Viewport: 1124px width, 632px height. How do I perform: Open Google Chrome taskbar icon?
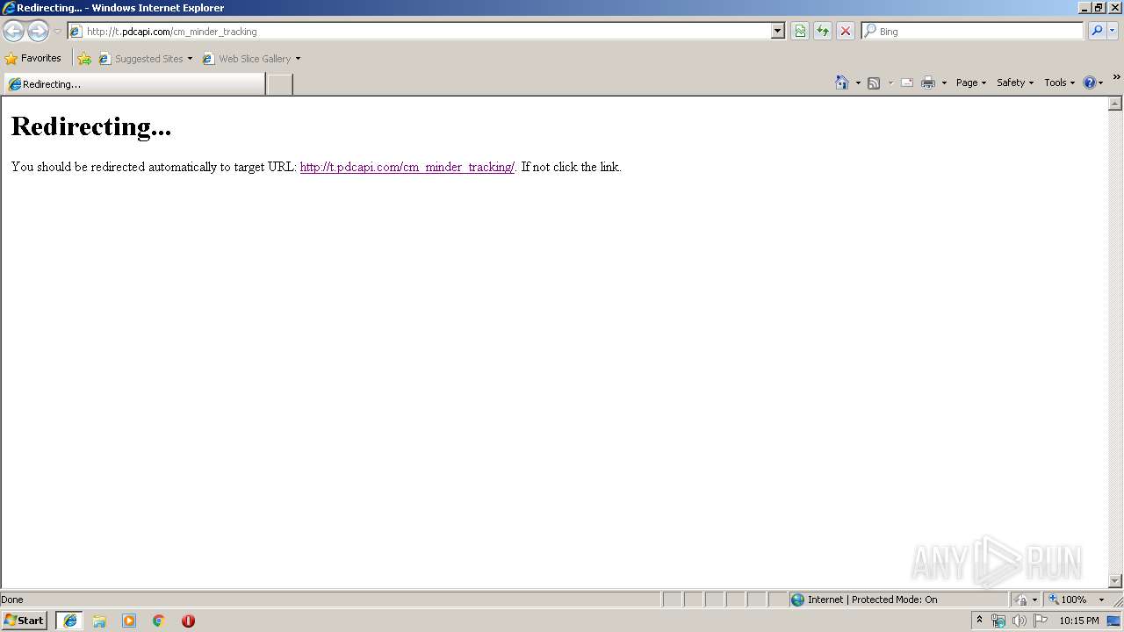pyautogui.click(x=159, y=621)
